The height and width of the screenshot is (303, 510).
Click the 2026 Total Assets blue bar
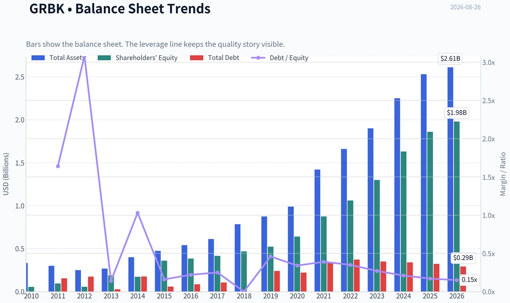pyautogui.click(x=450, y=179)
